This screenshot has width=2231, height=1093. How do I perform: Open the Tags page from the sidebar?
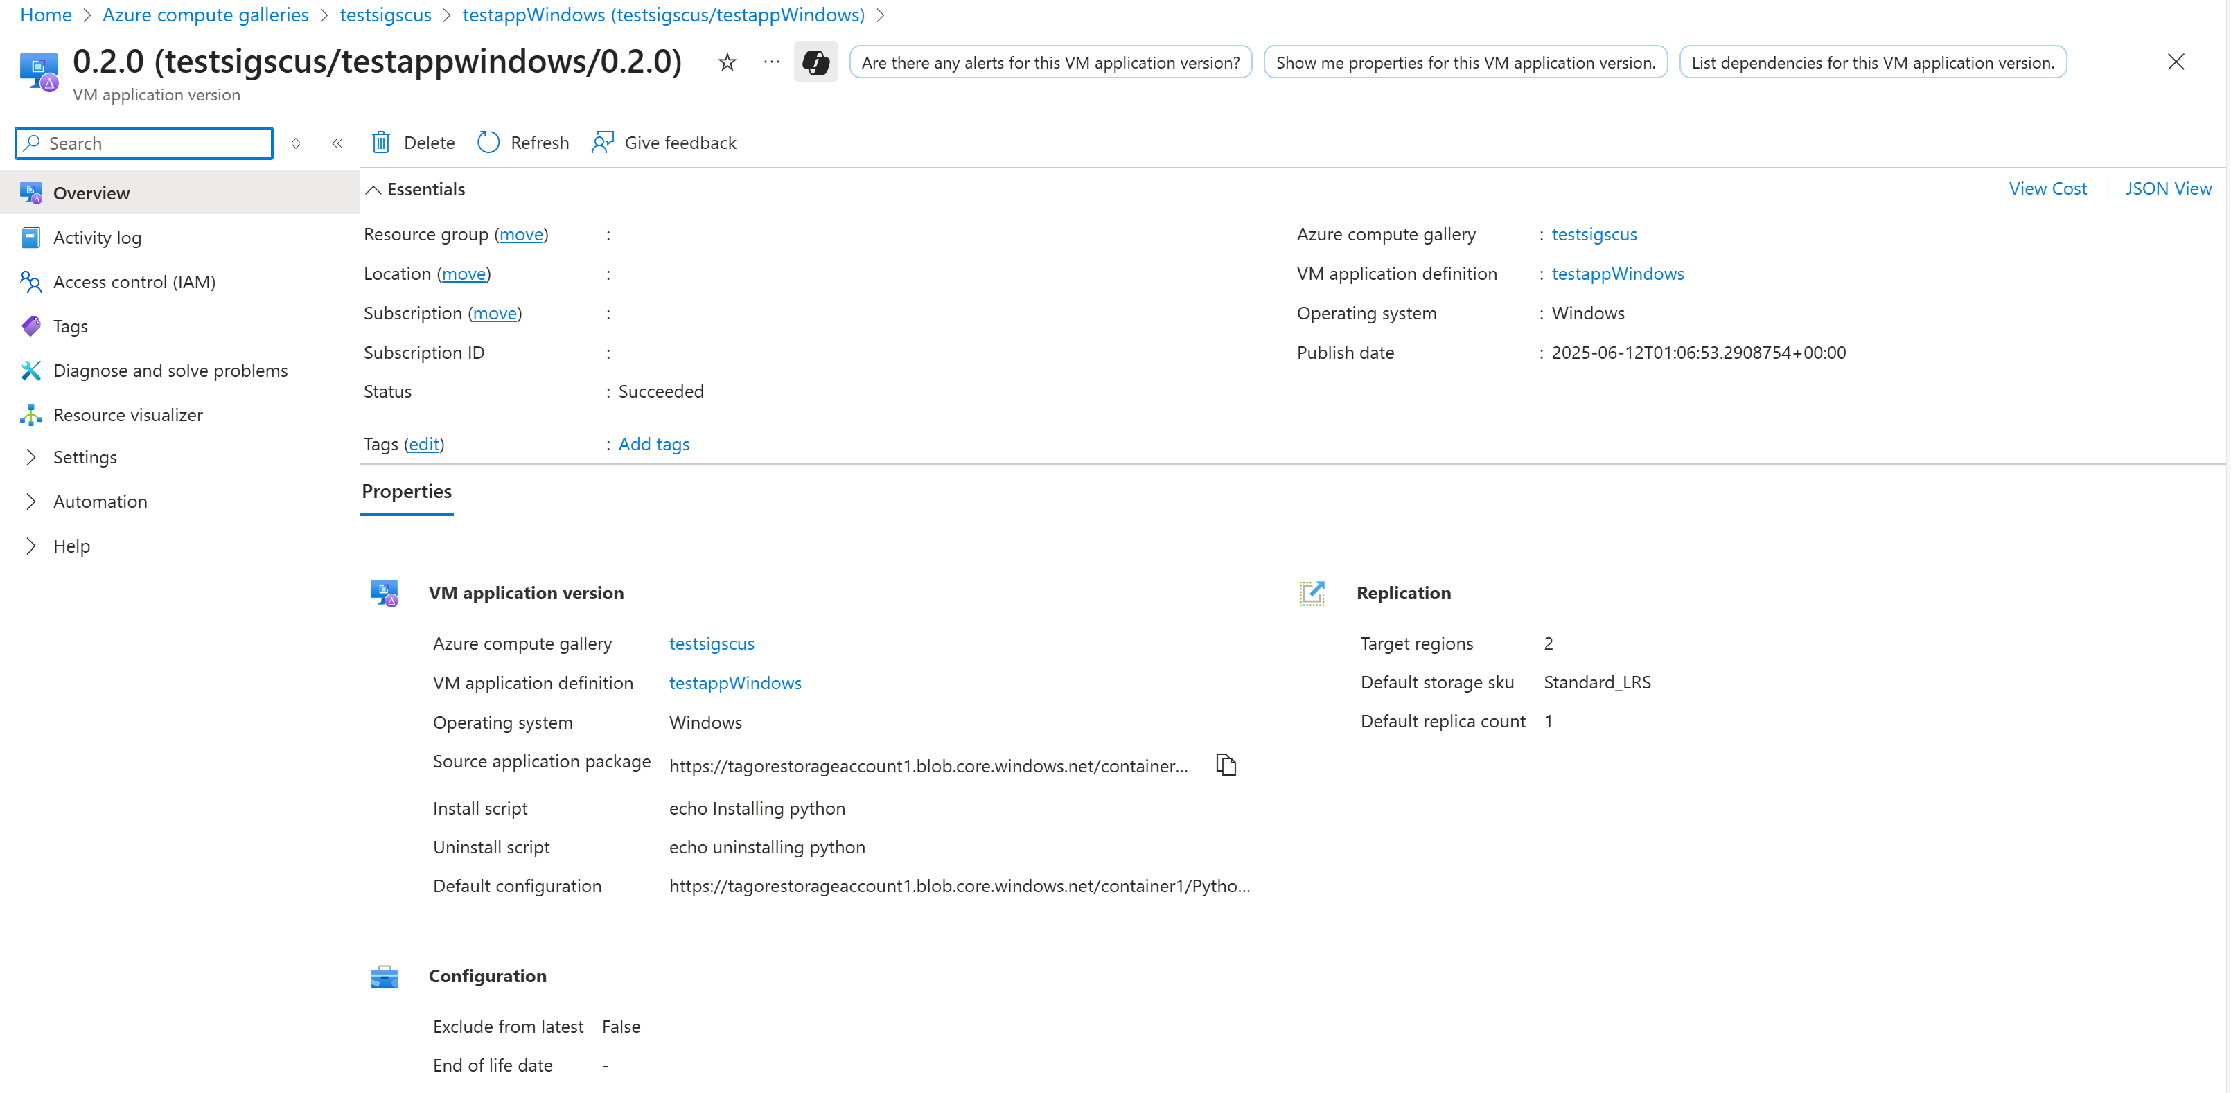coord(70,326)
